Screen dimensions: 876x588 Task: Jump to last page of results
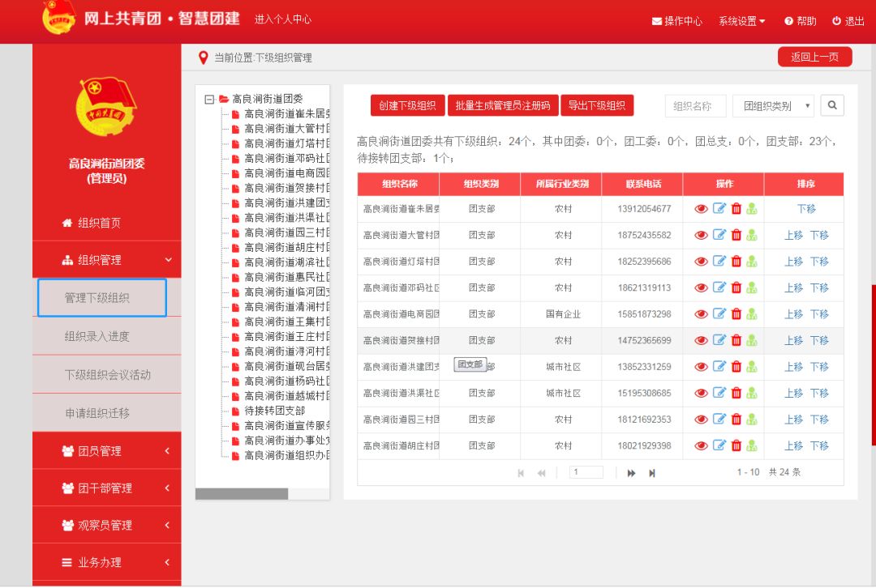coord(652,473)
